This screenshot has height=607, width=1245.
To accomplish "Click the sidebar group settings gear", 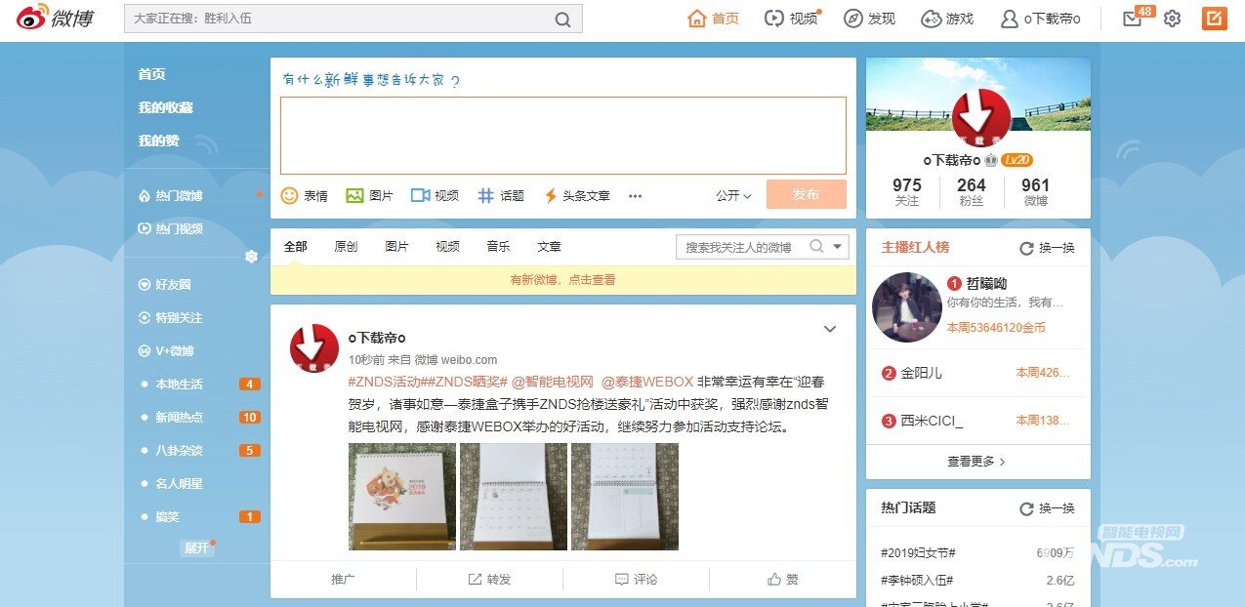I will pyautogui.click(x=251, y=257).
